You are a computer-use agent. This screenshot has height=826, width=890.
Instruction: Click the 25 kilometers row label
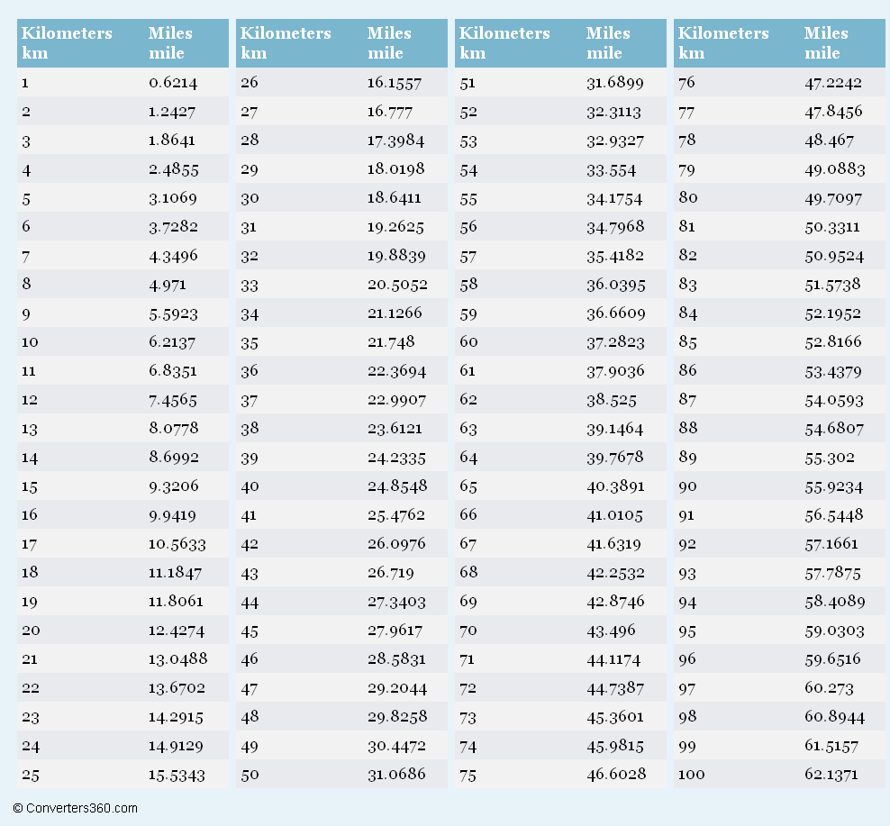pos(31,774)
